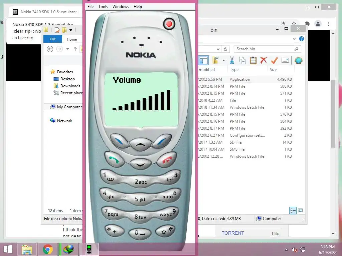Image resolution: width=342 pixels, height=256 pixels.
Task: Open Chrome from the Windows taskbar
Action: [x=48, y=249]
